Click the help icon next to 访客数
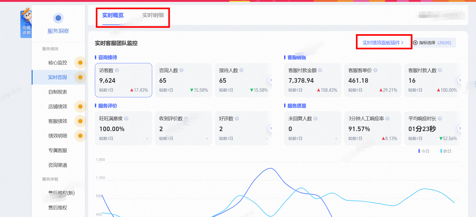 [117, 70]
